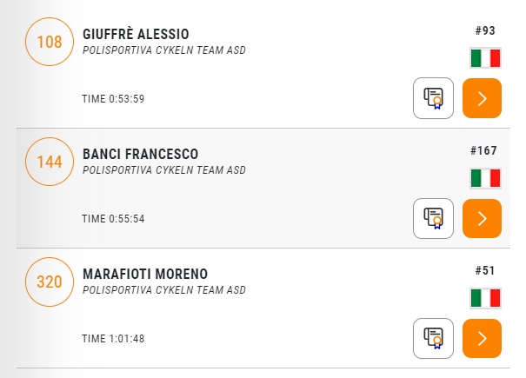
Task: Select the rank 320 circle badge
Action: coord(50,282)
